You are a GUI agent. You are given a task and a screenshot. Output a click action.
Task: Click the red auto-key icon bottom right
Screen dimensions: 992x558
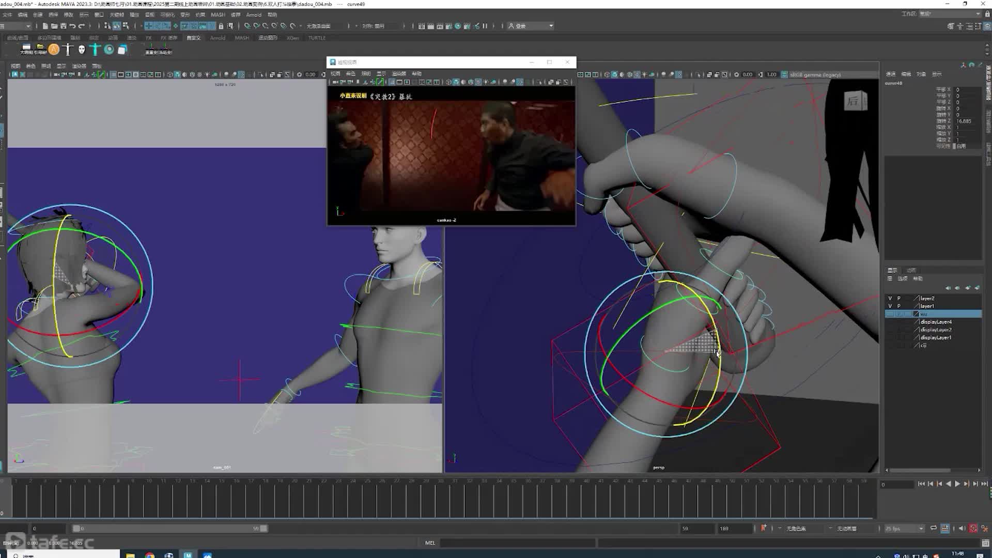pos(973,528)
